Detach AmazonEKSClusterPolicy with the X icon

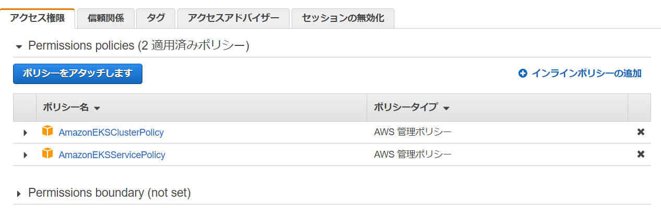[x=641, y=132]
